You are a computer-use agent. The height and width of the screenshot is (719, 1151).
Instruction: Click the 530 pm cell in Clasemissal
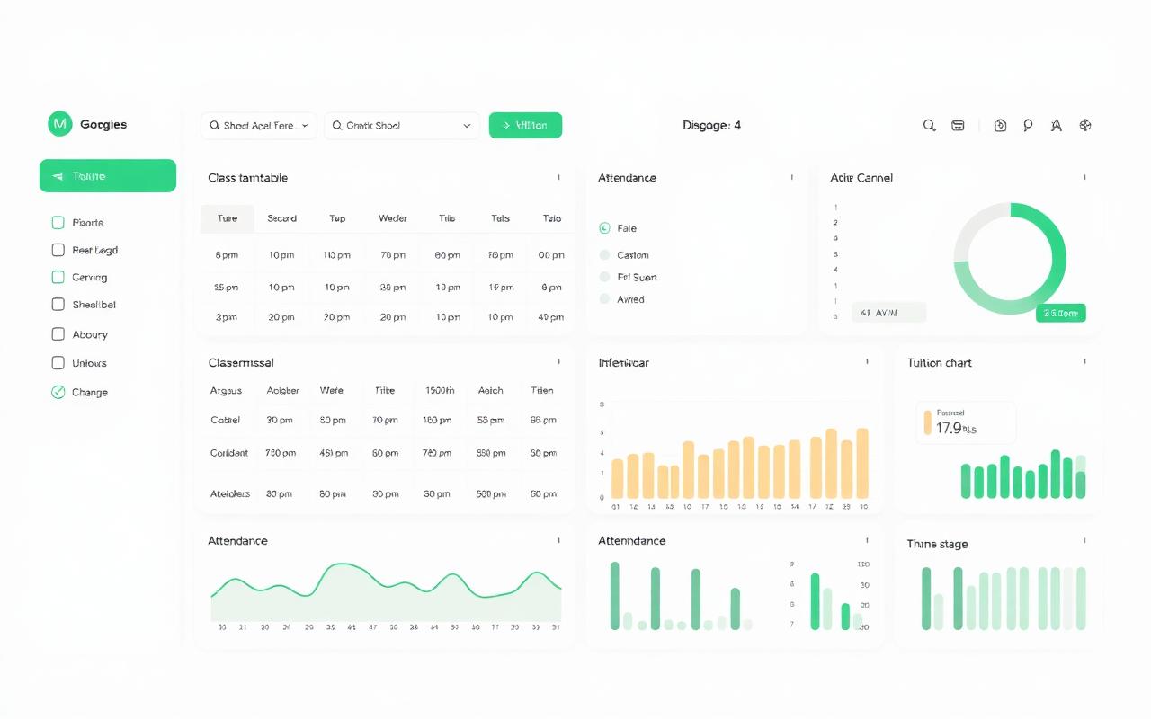[491, 493]
